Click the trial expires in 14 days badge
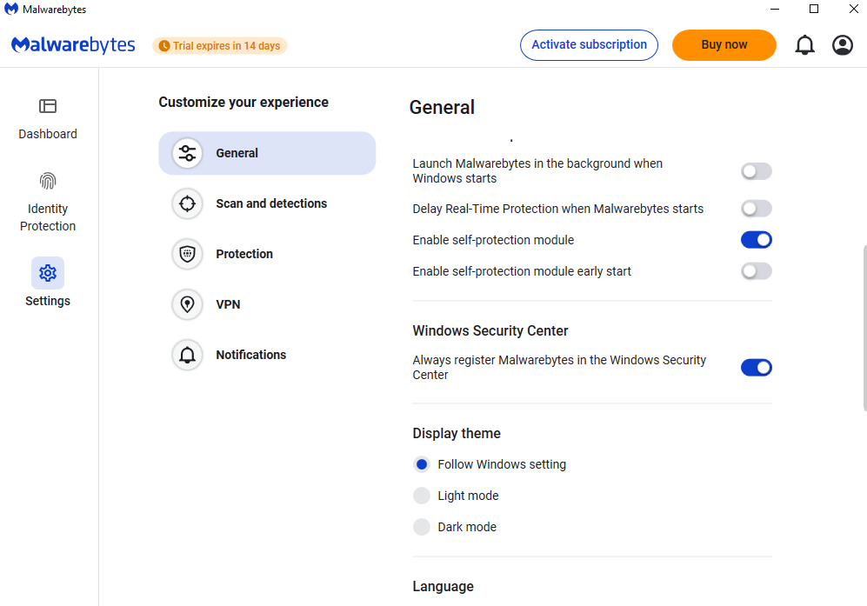This screenshot has height=606, width=867. pyautogui.click(x=219, y=46)
